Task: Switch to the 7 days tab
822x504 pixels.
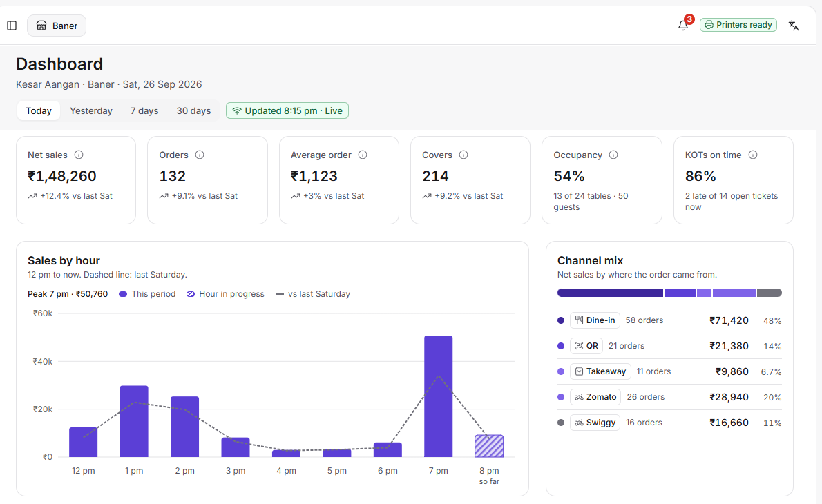Action: coord(144,110)
